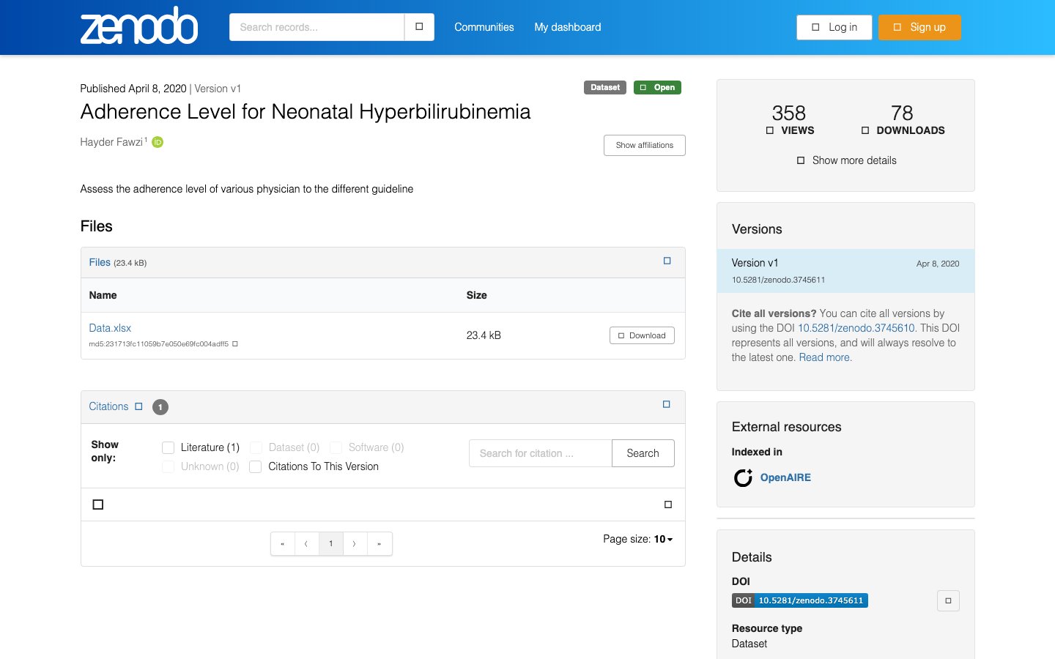Toggle the Dataset (0) filter checkbox
This screenshot has width=1055, height=659.
(256, 447)
